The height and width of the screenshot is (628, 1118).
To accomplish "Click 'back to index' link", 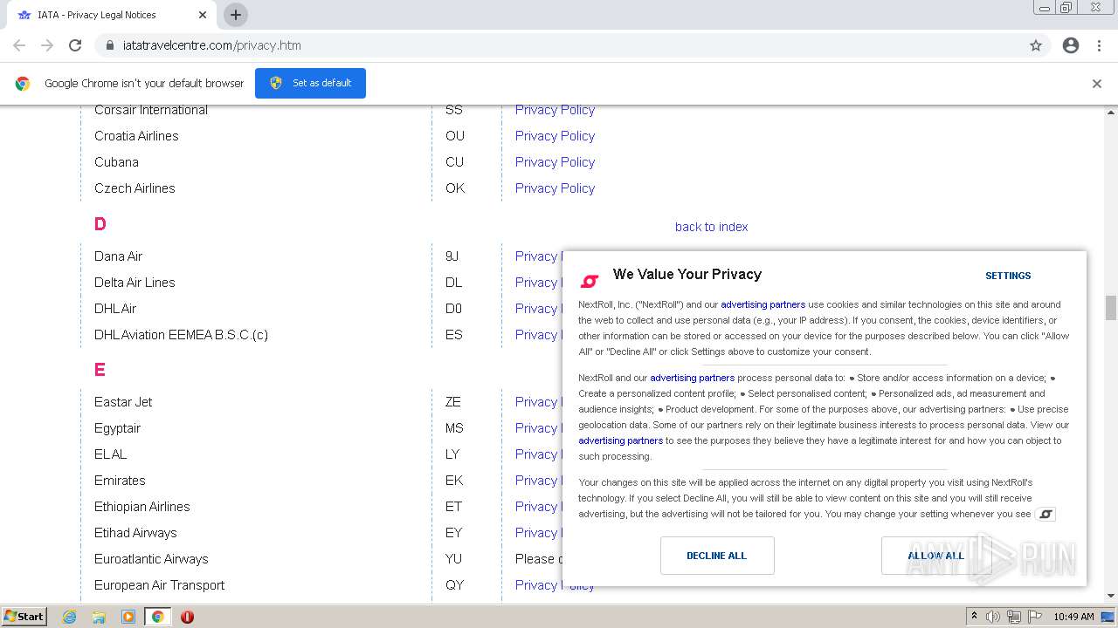I will click(711, 227).
